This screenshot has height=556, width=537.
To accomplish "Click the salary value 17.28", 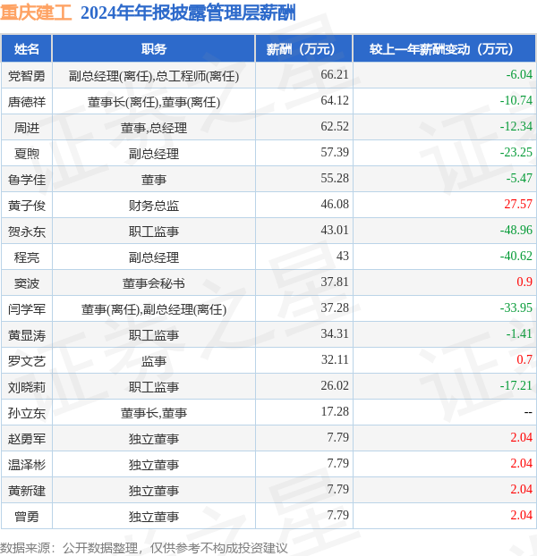I will tap(335, 411).
